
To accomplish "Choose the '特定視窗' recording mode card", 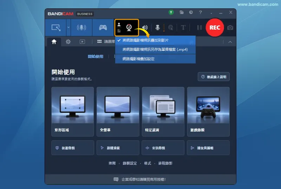I will pos(163,112).
